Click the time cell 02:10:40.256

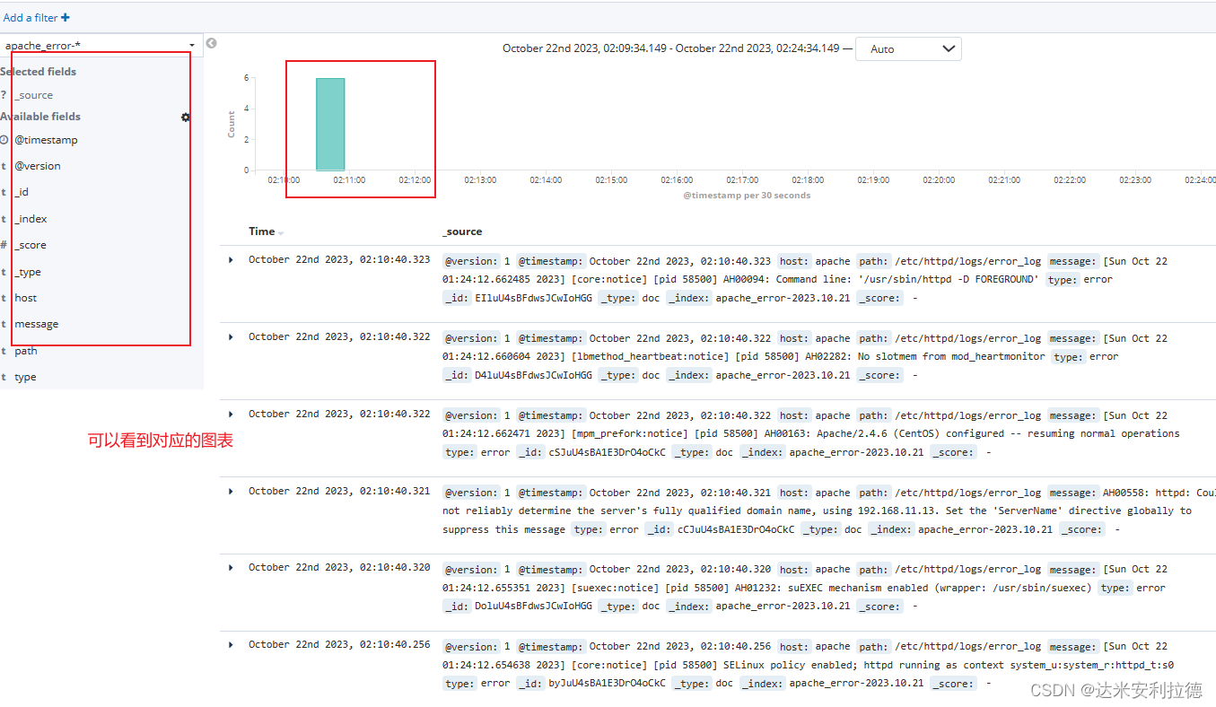[339, 644]
